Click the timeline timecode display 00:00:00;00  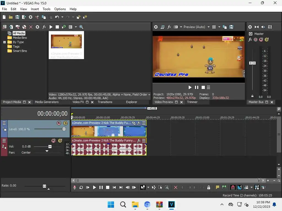(x=52, y=113)
